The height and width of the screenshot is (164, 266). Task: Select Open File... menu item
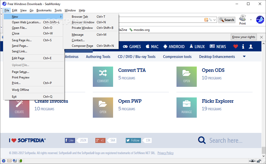(x=34, y=28)
